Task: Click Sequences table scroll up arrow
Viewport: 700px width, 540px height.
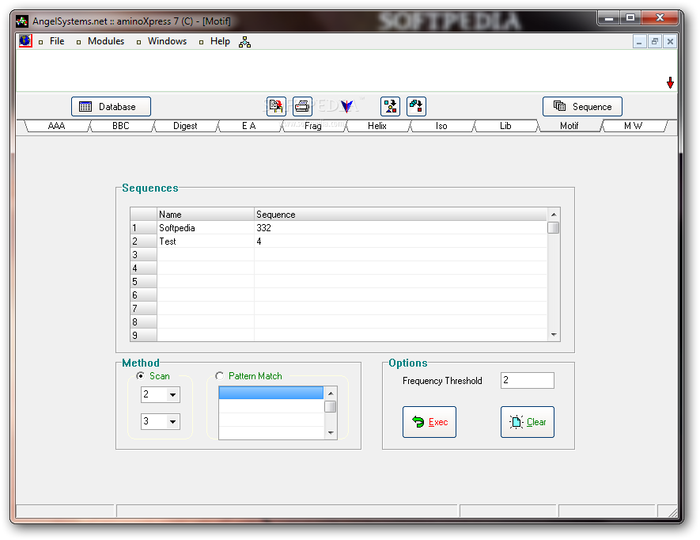Action: click(x=554, y=215)
